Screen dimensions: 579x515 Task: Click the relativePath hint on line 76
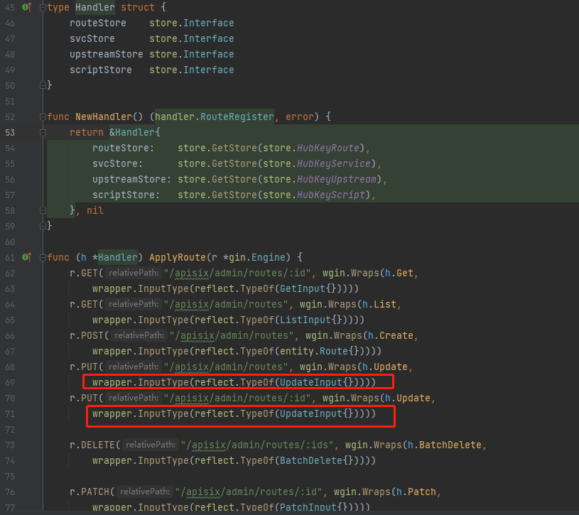[x=145, y=492]
